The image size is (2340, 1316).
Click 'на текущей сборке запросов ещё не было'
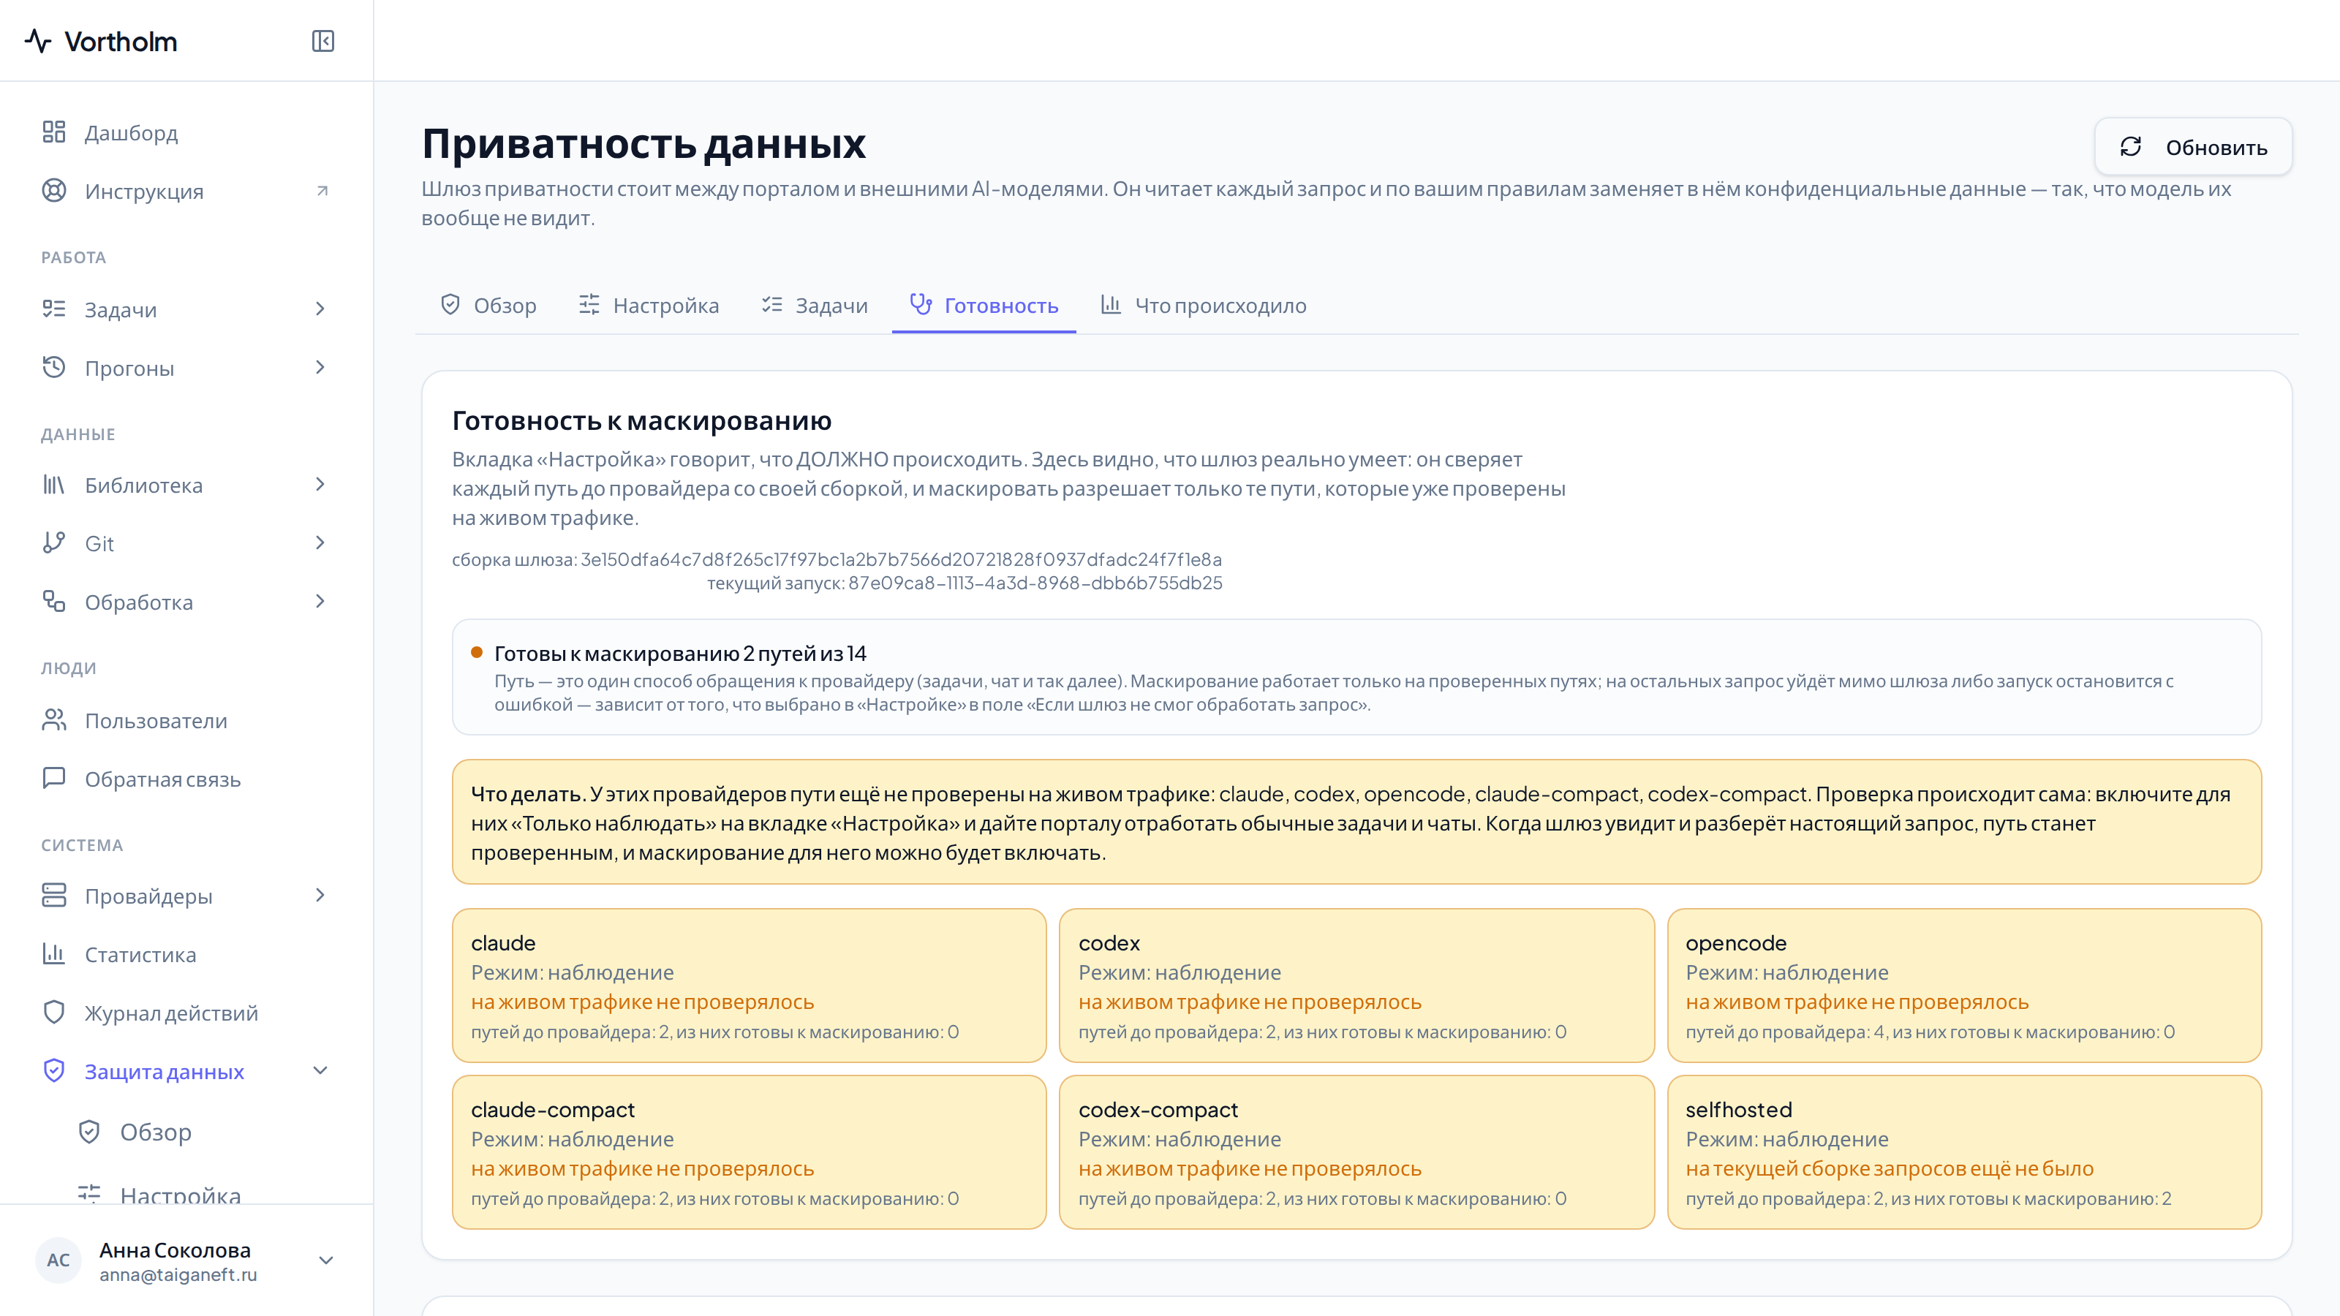1890,1168
